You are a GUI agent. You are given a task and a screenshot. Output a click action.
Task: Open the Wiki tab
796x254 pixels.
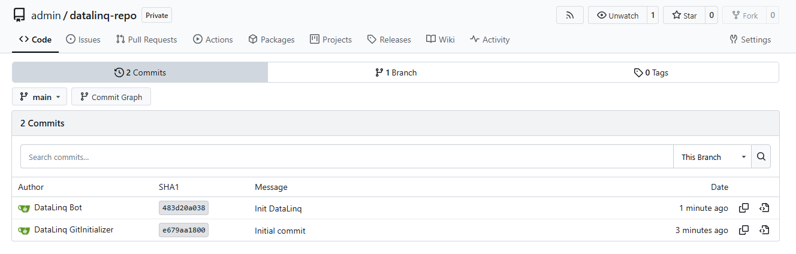pyautogui.click(x=441, y=40)
